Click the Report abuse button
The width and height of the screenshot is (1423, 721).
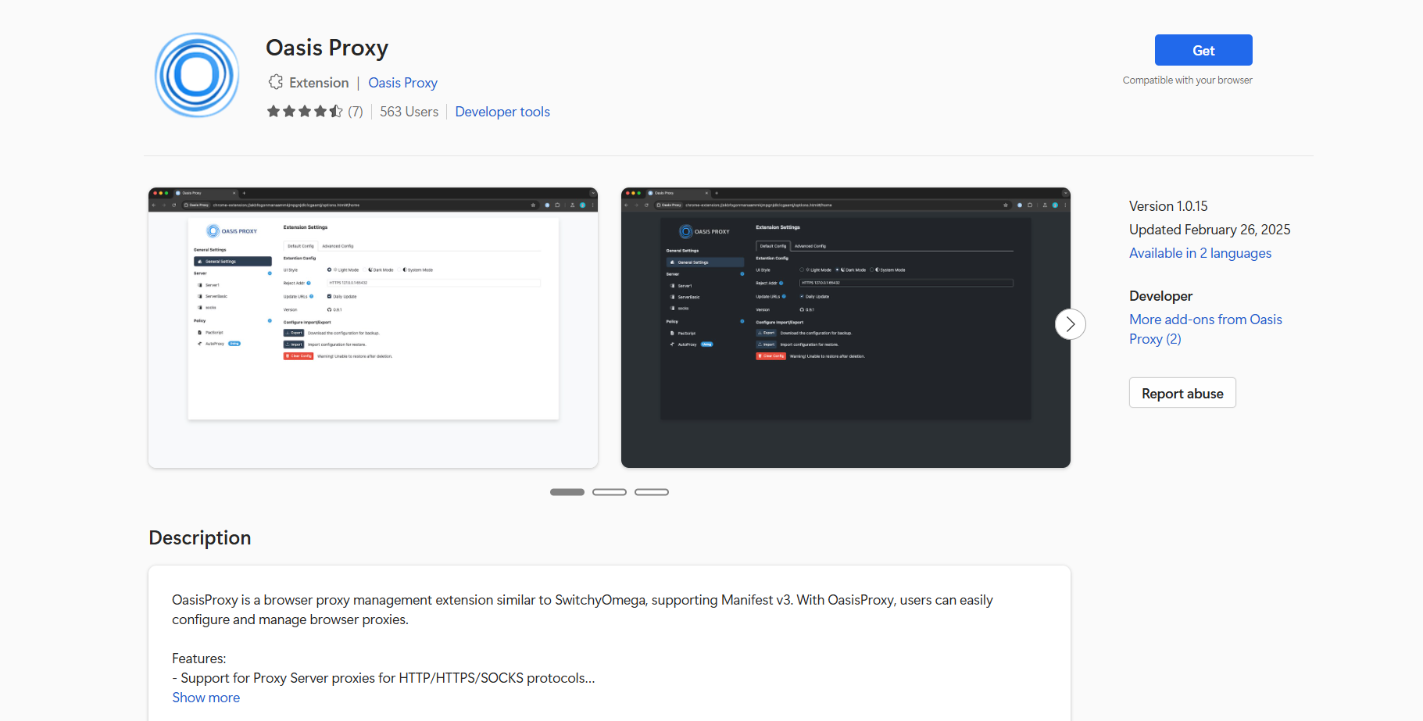point(1182,393)
